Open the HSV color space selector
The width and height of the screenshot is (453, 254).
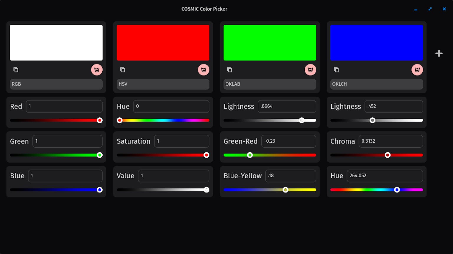[x=163, y=84]
